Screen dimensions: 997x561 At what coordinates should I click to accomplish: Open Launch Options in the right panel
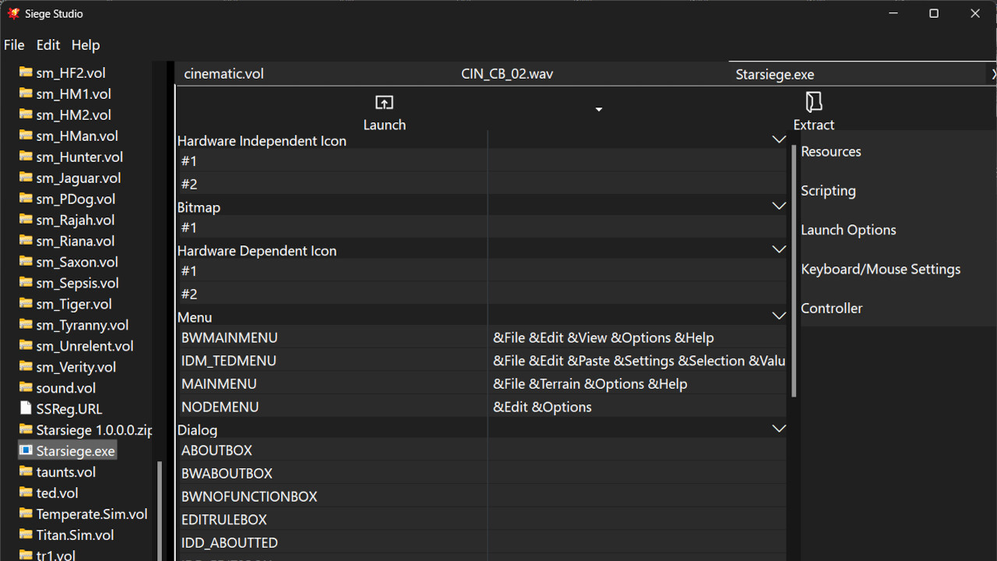coord(848,229)
